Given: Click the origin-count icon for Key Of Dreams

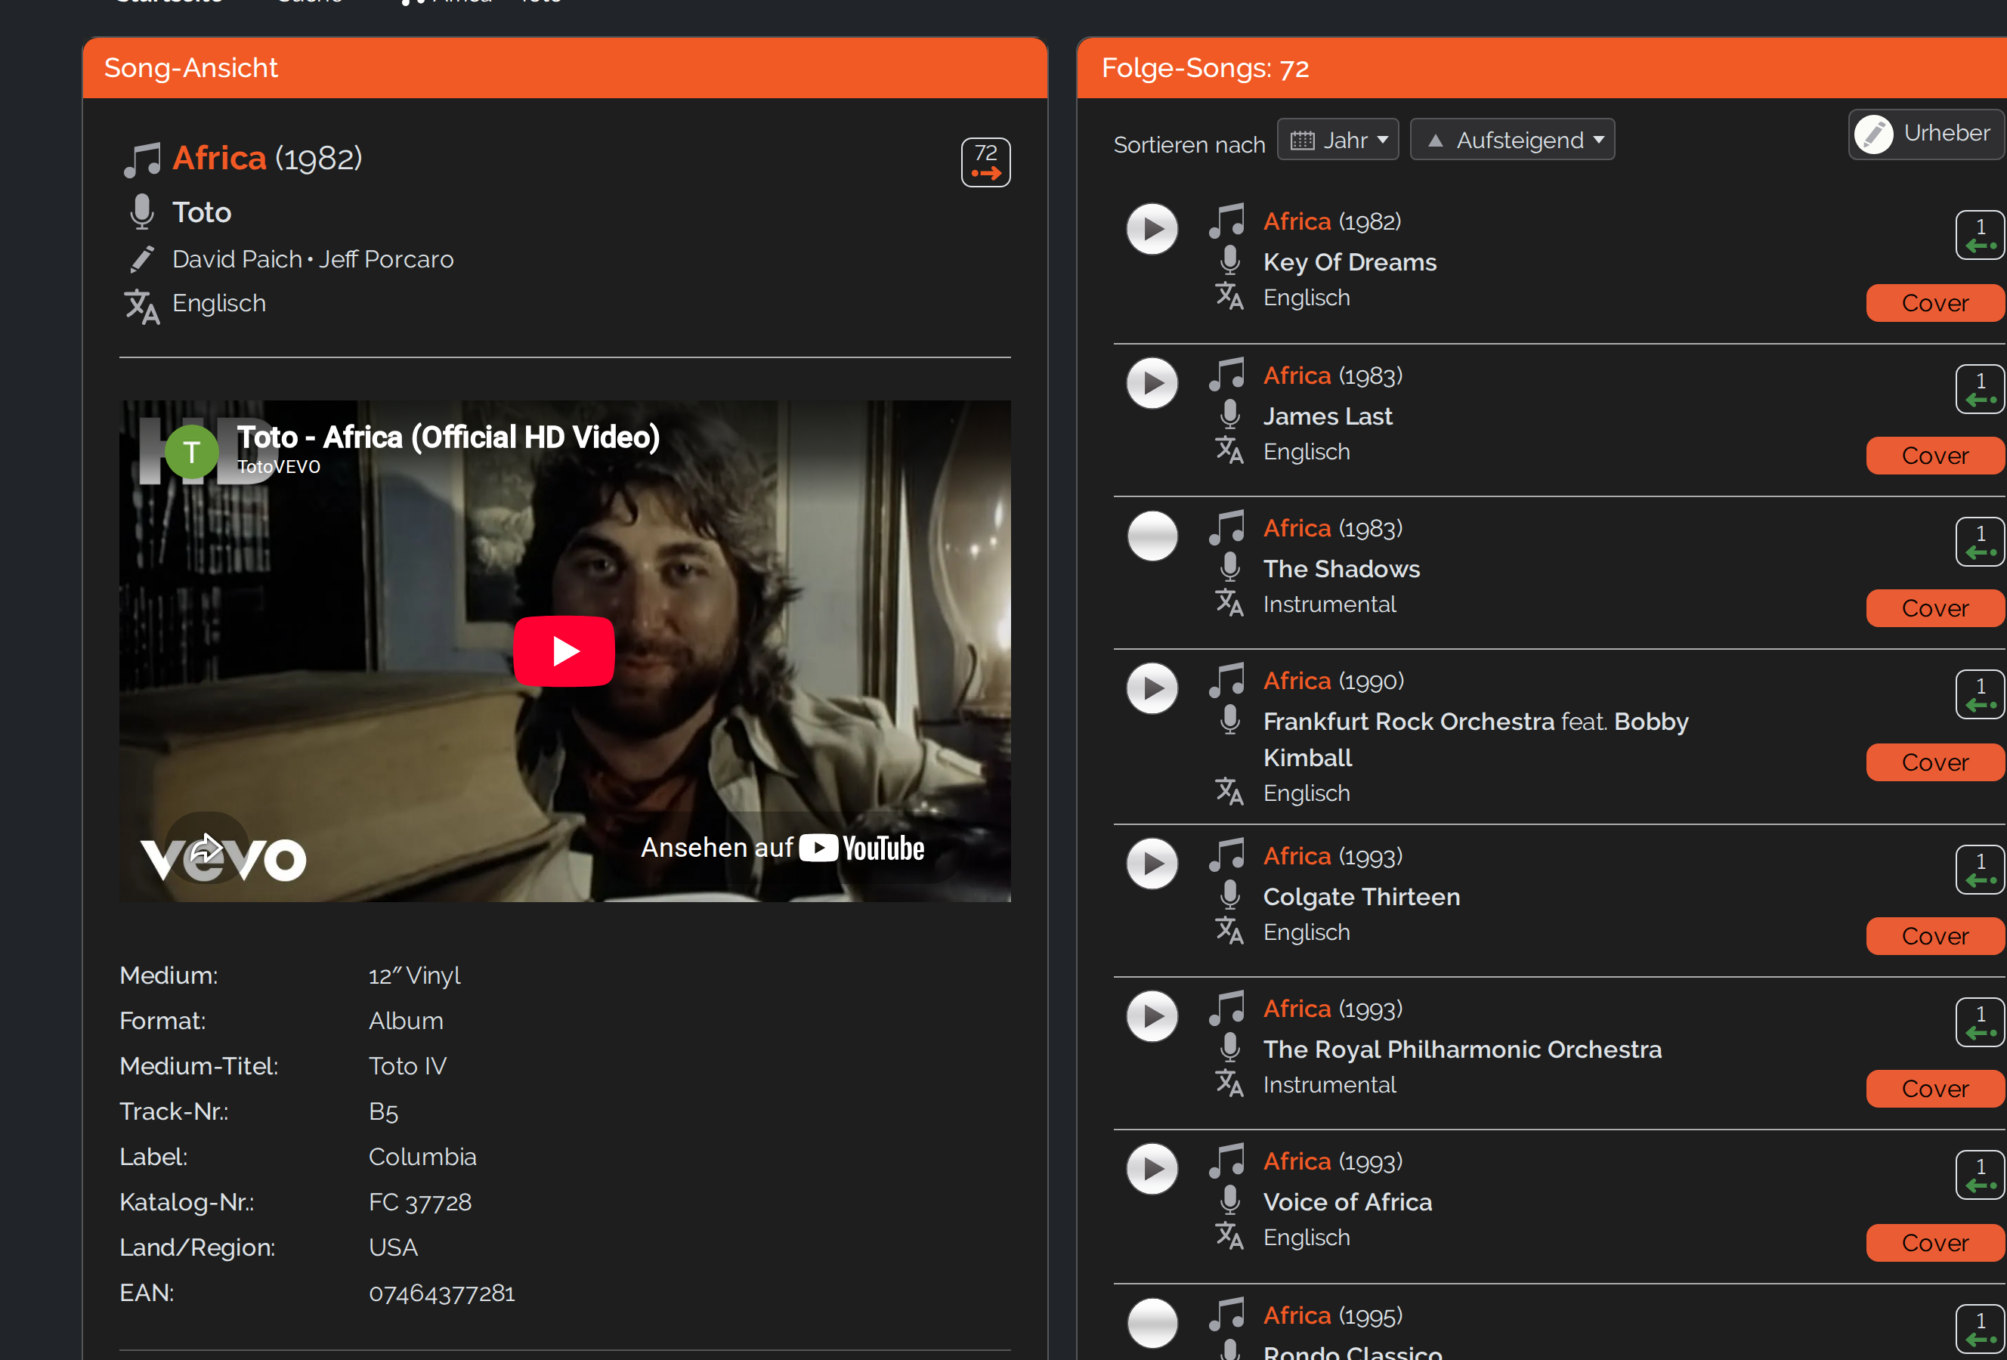Looking at the screenshot, I should coord(1981,235).
